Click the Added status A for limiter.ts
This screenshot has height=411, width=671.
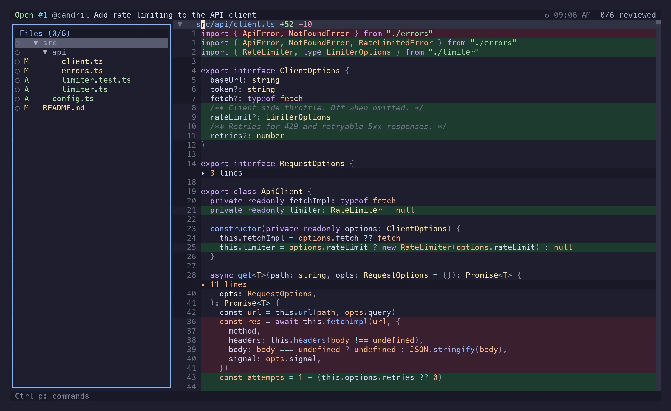click(26, 89)
